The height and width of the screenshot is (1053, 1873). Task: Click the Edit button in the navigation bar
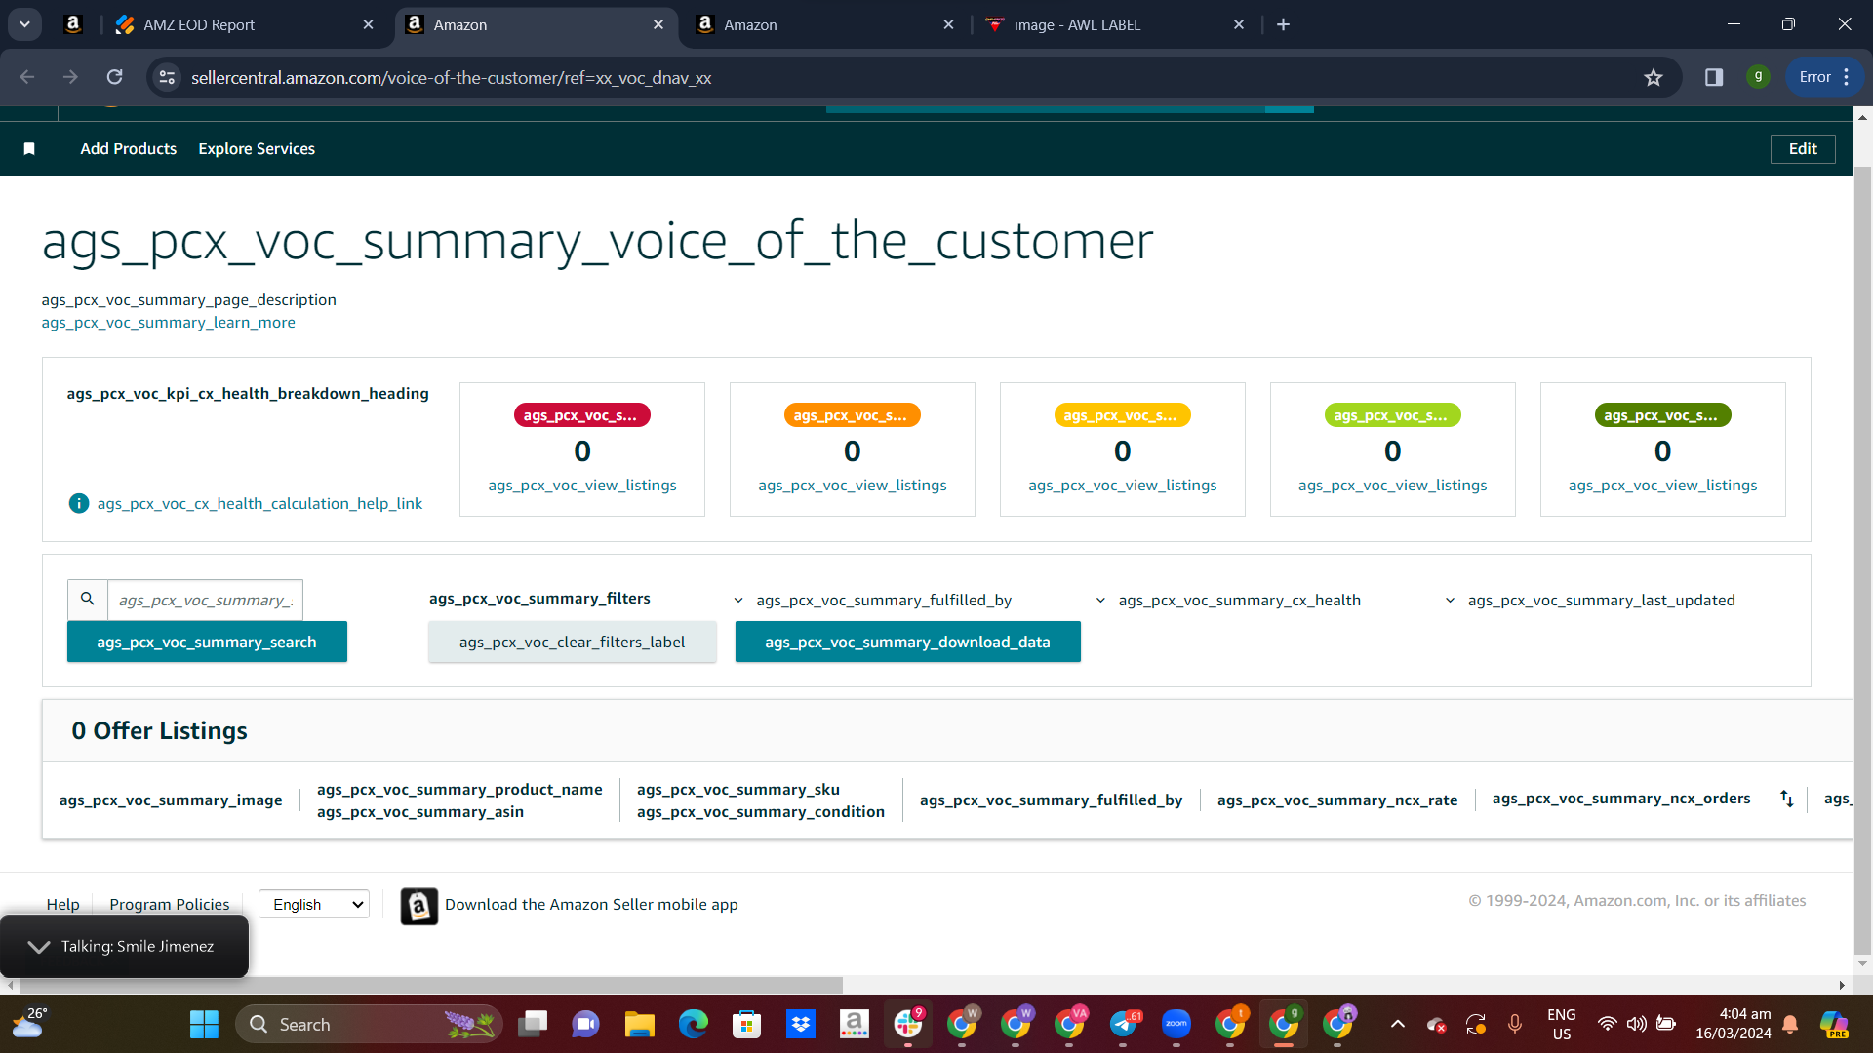pos(1803,148)
